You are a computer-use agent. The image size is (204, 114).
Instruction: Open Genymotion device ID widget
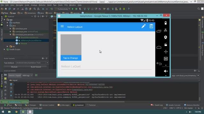[166, 59]
